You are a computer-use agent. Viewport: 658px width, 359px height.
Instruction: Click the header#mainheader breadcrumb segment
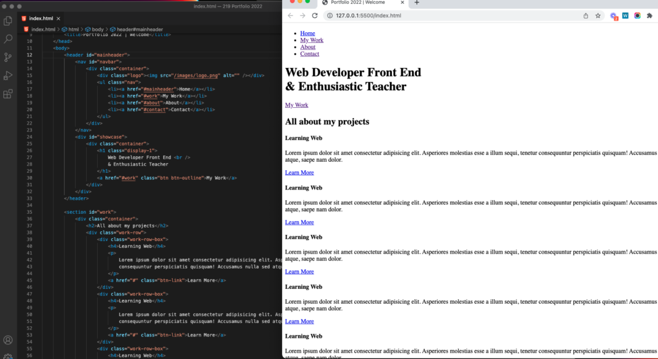(139, 30)
